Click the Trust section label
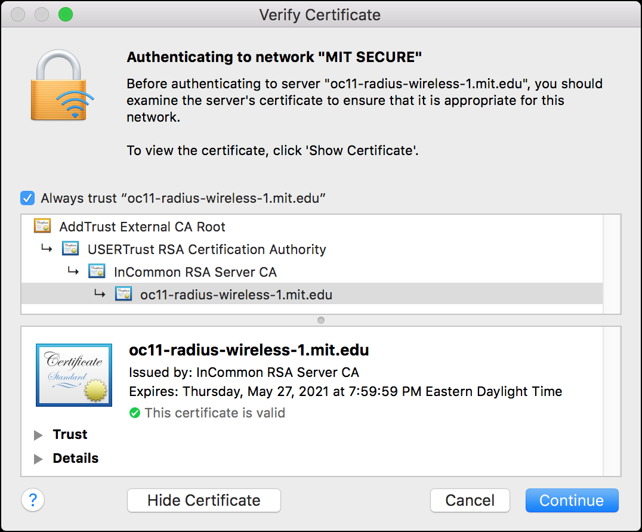Screen dimensions: 642x532 point(70,434)
